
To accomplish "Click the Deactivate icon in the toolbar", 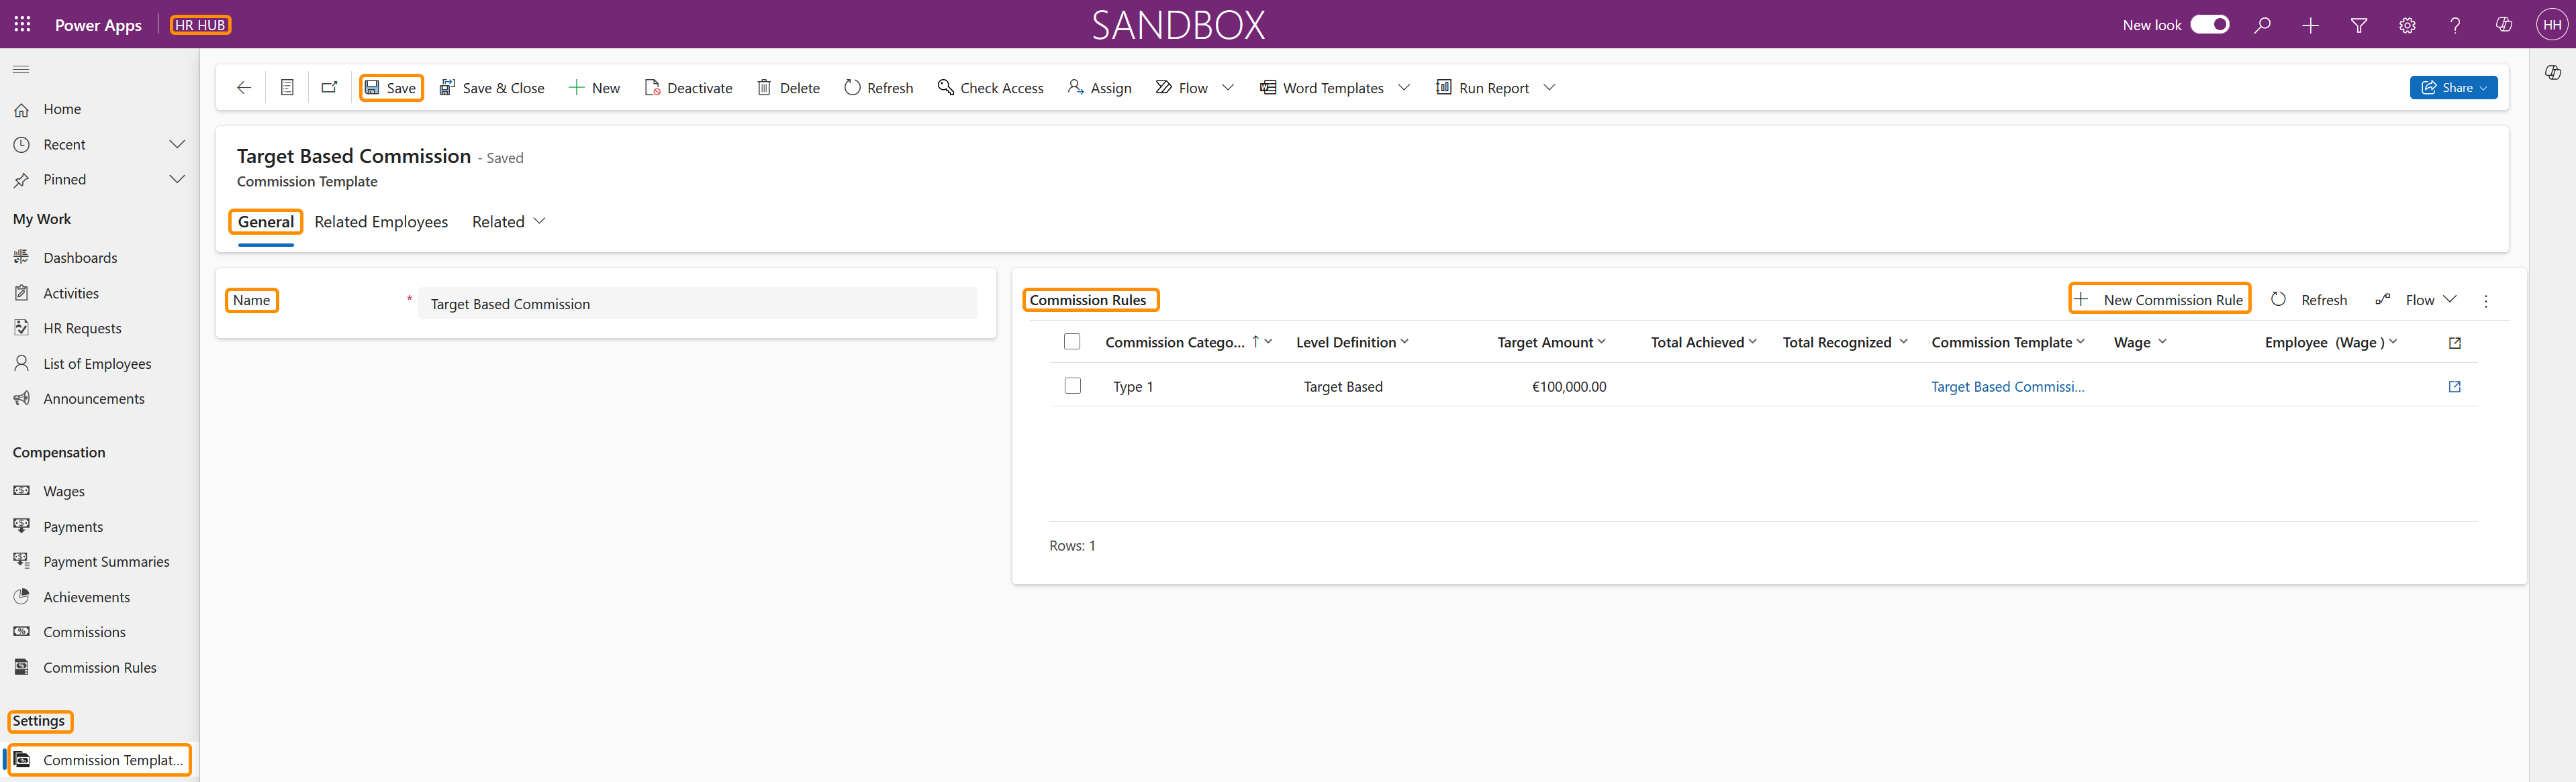I will 652,88.
